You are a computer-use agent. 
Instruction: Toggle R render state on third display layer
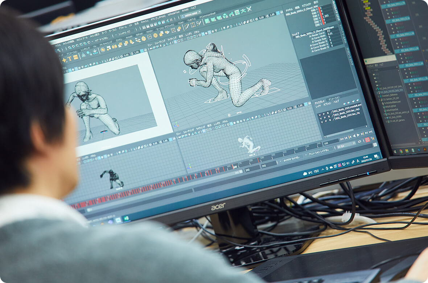[331, 120]
